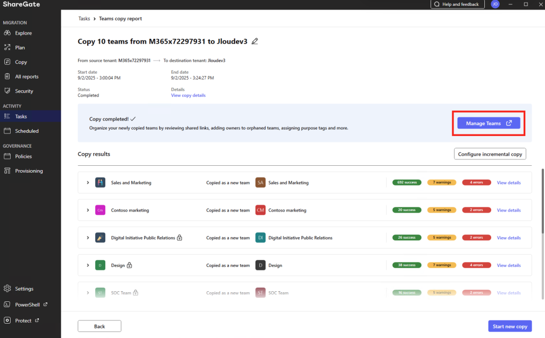The height and width of the screenshot is (338, 545).
Task: Click the Protect icon in sidebar
Action: (x=7, y=320)
